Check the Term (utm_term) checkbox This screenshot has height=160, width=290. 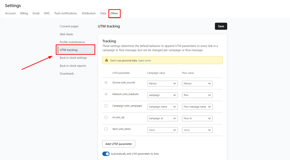point(106,129)
